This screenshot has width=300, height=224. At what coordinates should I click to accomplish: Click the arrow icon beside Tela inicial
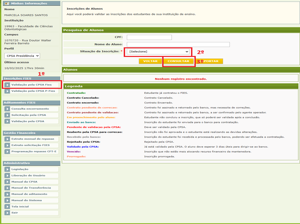[x=7, y=207]
